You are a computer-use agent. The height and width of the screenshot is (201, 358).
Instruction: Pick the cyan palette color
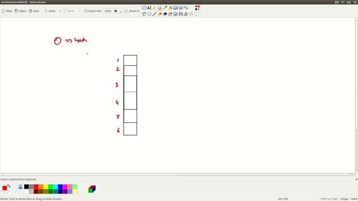(x=55, y=187)
